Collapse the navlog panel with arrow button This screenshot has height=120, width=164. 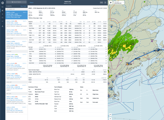(x=105, y=2)
